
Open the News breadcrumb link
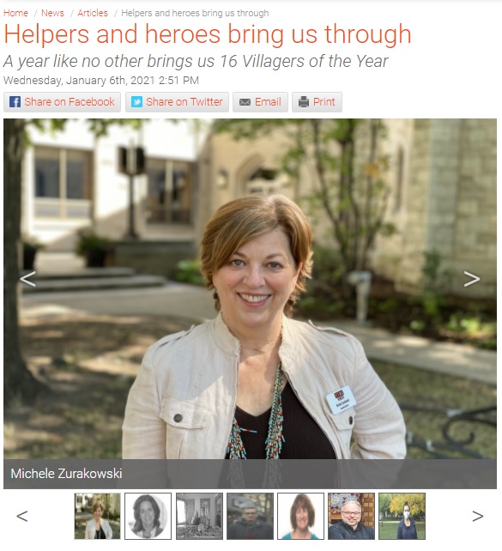click(x=52, y=13)
